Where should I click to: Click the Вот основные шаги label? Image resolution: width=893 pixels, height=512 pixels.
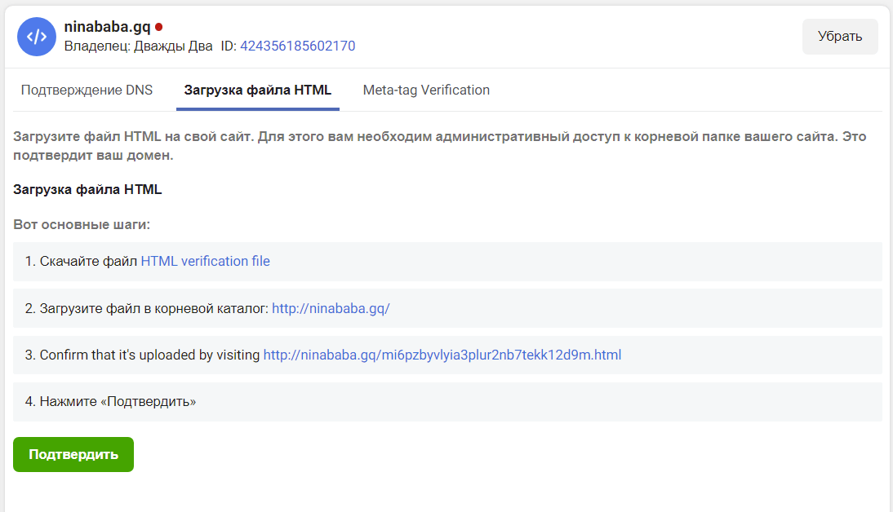tap(82, 224)
